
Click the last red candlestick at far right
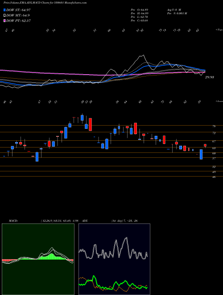(205, 145)
